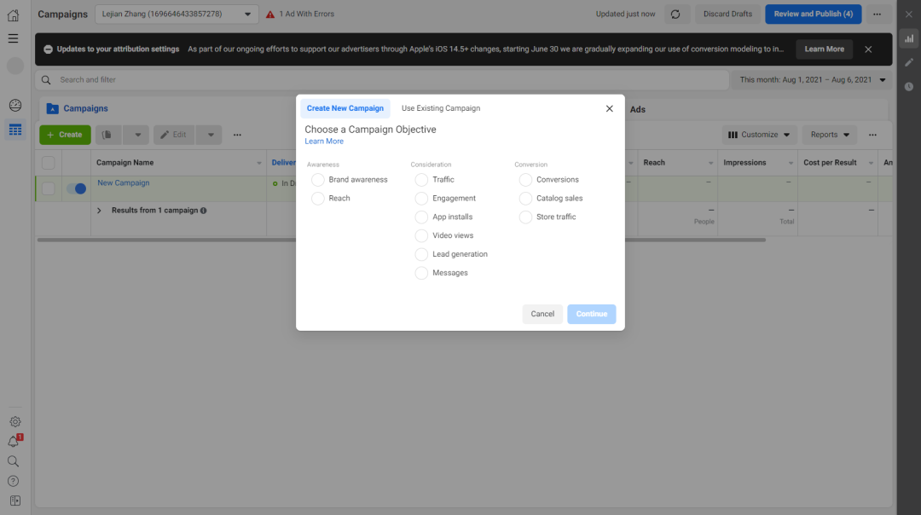This screenshot has height=515, width=921.
Task: Check the select-all header checkbox
Action: click(48, 163)
